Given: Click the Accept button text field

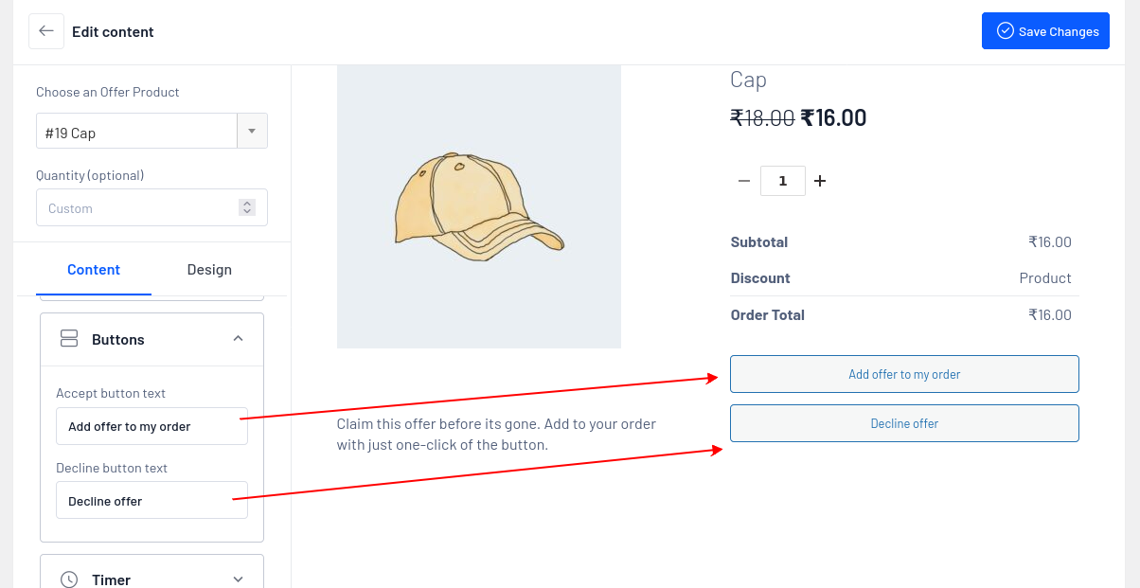Looking at the screenshot, I should click(x=151, y=426).
